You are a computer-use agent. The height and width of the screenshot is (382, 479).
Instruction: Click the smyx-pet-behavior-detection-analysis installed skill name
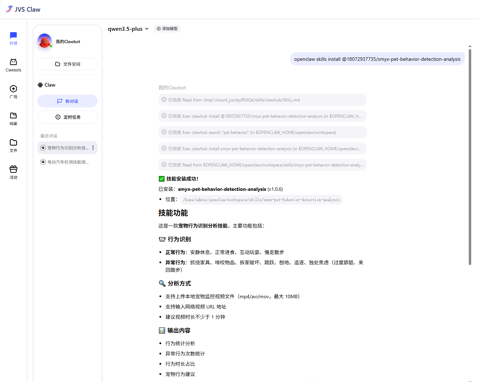222,189
